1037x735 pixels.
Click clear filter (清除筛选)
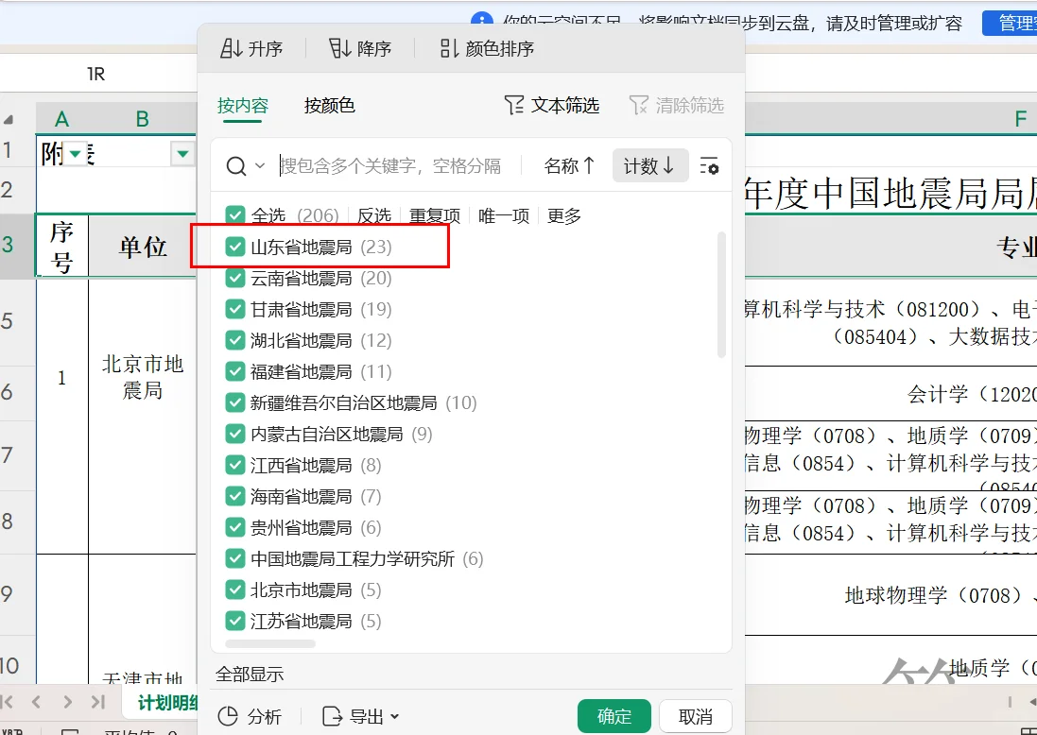click(x=677, y=105)
